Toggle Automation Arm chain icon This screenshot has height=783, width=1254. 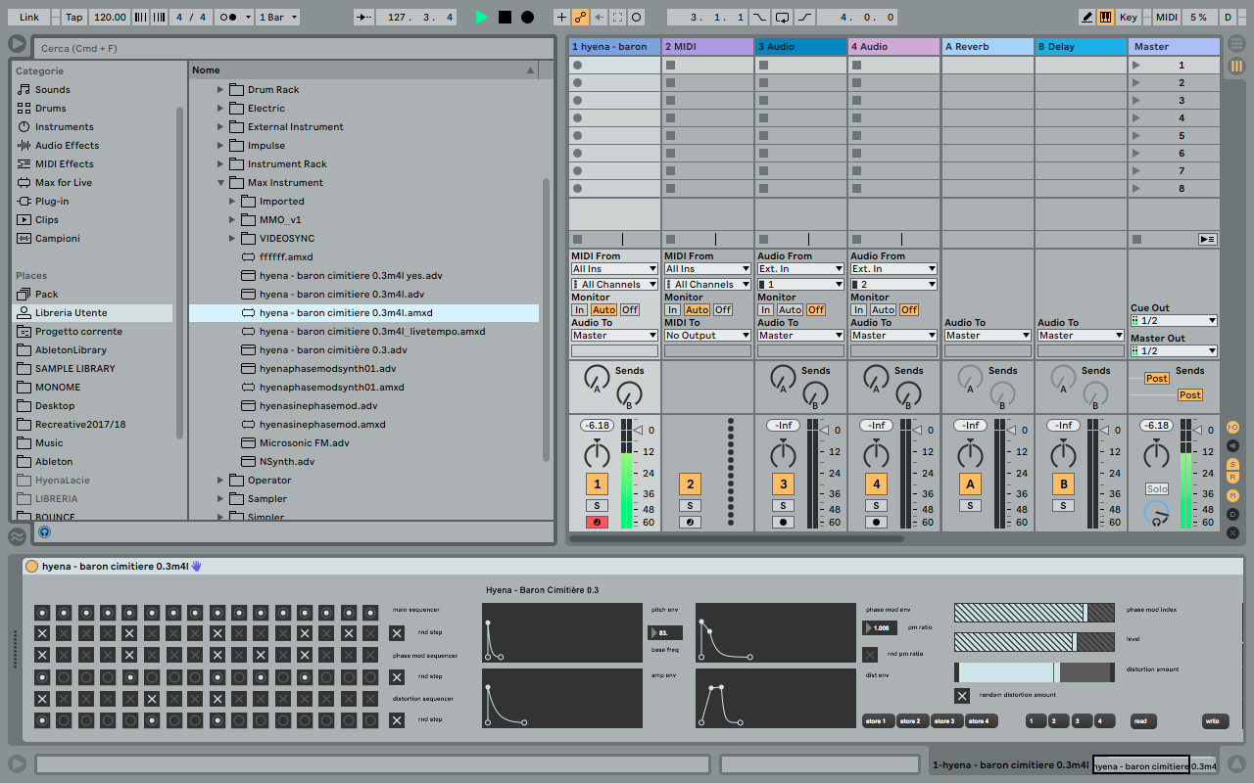580,17
